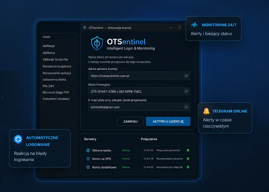Viewport: 269px width, 192px height.
Task: Click the Konto dodatkowe server row
Action: tap(109, 167)
